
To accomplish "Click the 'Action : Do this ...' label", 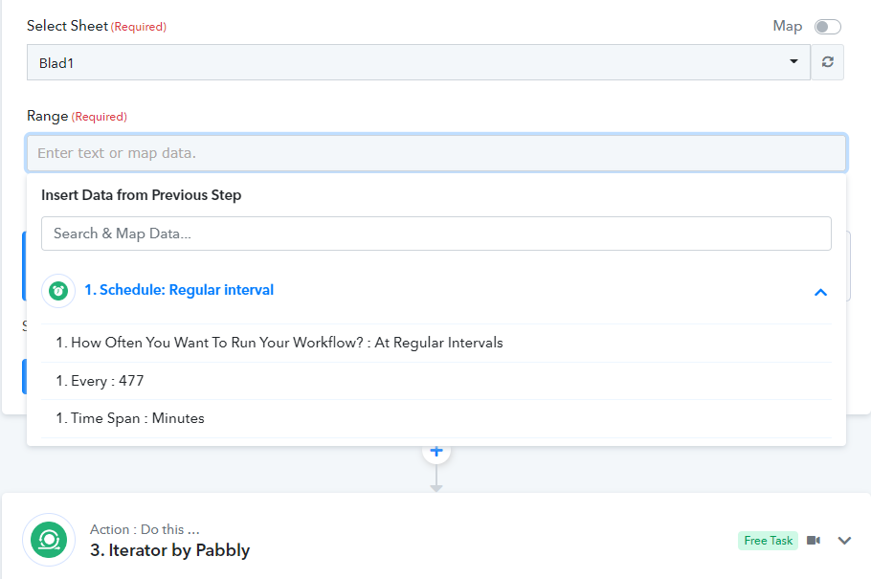I will click(145, 529).
